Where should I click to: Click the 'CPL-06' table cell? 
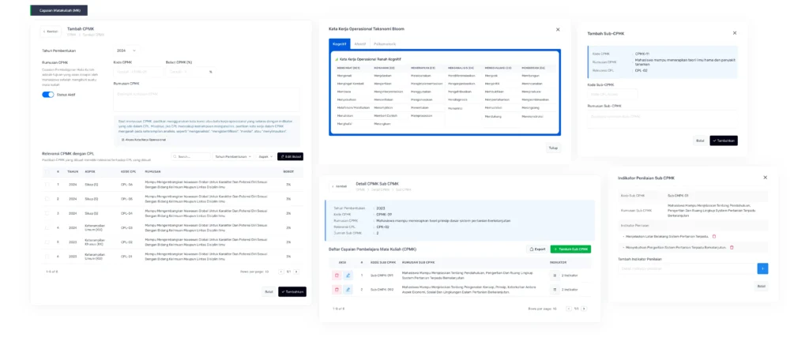(x=127, y=185)
